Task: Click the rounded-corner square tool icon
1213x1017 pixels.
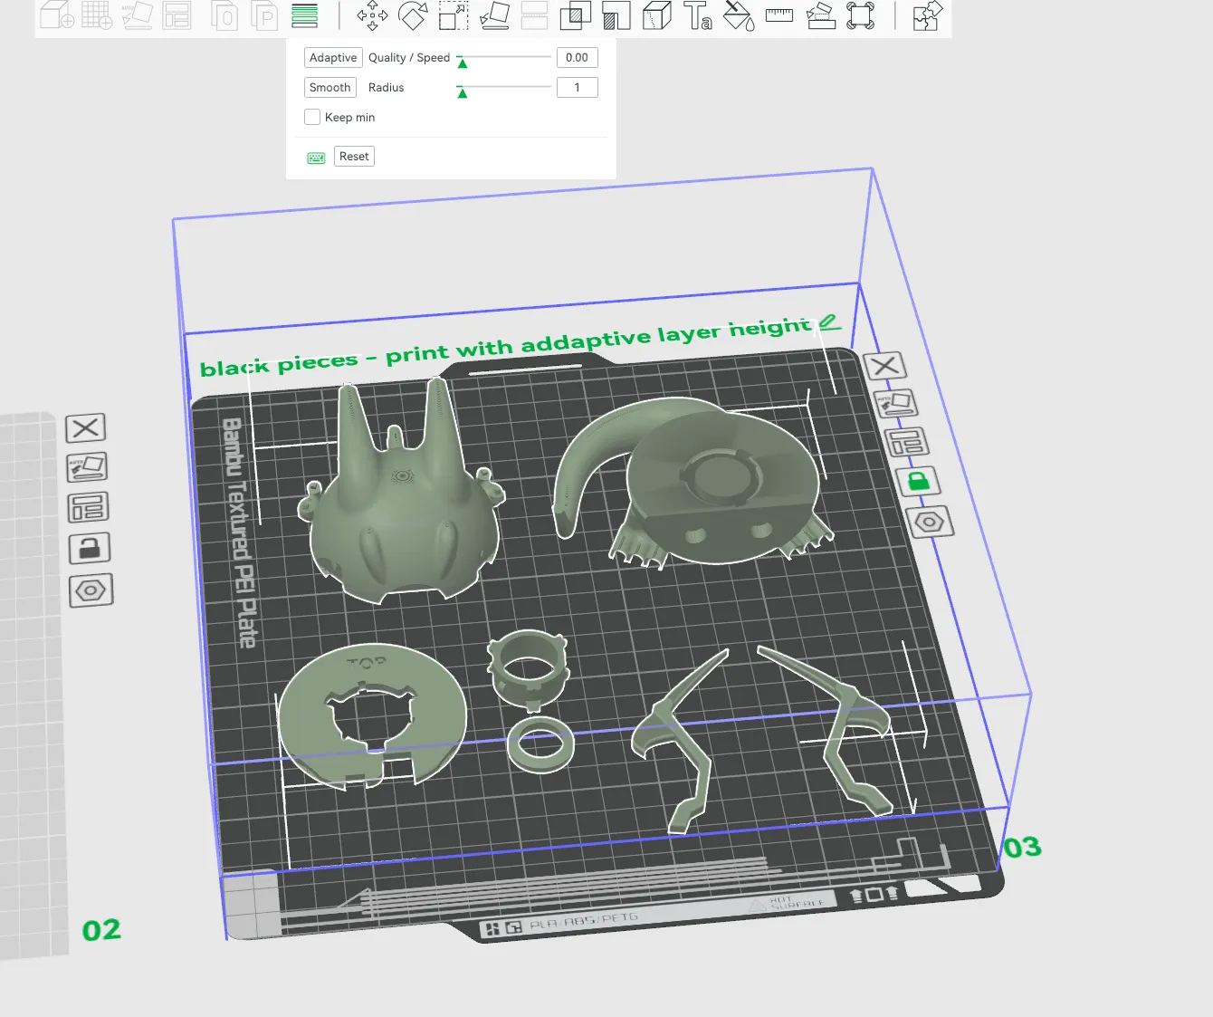Action: click(861, 15)
